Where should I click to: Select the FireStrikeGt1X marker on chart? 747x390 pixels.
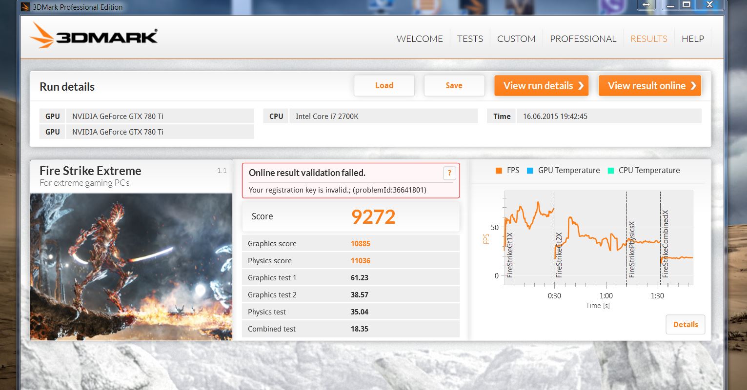click(x=510, y=255)
